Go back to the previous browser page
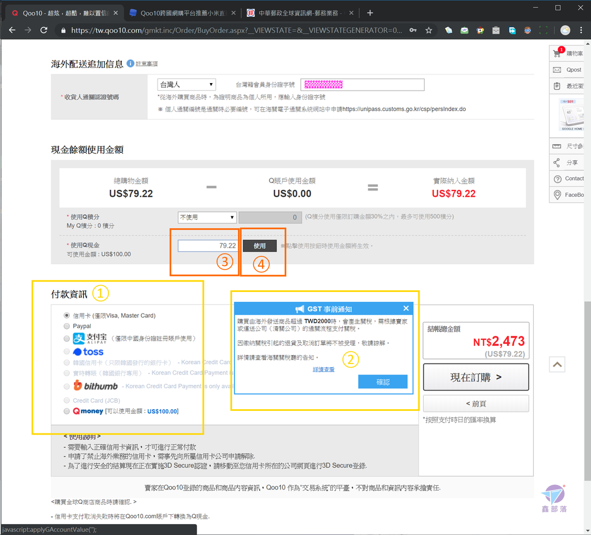This screenshot has width=591, height=535. pyautogui.click(x=12, y=30)
